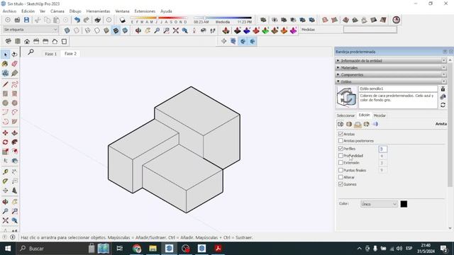Click the Estilo sencillo1 style name field
Viewport: 454px width, 255px height.
coord(398,89)
